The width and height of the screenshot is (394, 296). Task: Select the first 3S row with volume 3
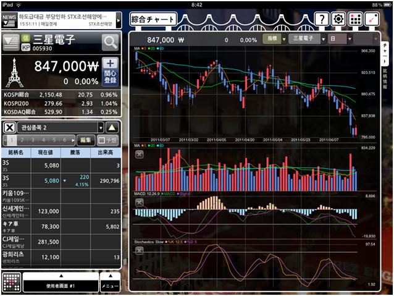[61, 165]
